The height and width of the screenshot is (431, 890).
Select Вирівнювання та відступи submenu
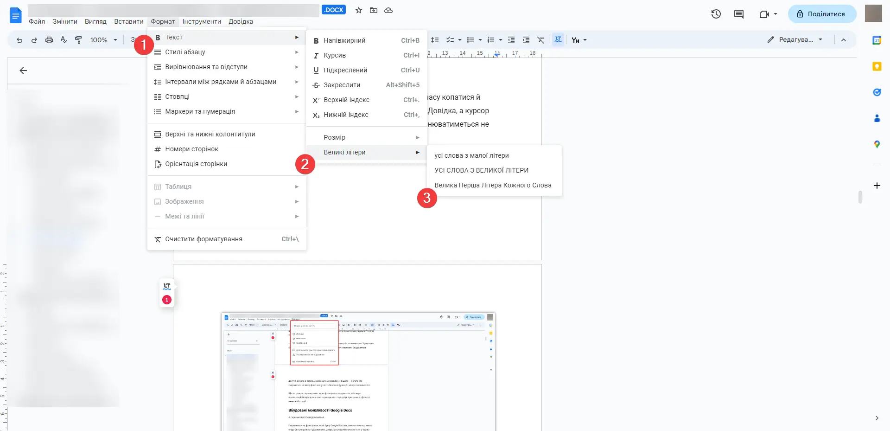[x=227, y=67]
